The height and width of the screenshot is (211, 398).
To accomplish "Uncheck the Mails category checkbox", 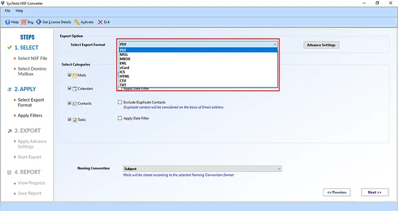I will click(x=70, y=75).
